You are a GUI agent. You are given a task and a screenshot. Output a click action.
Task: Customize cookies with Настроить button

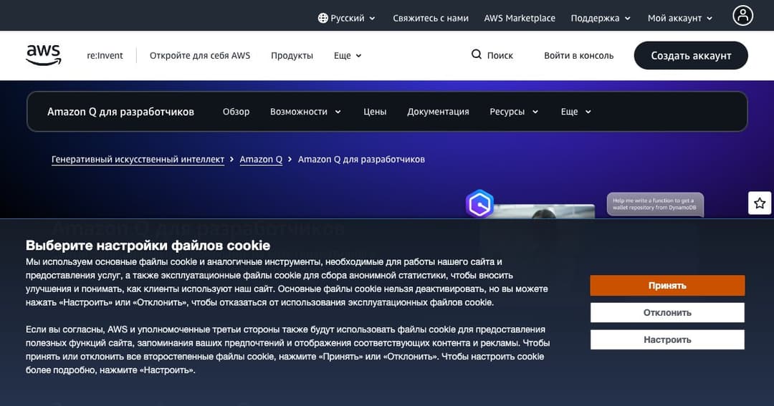point(667,340)
